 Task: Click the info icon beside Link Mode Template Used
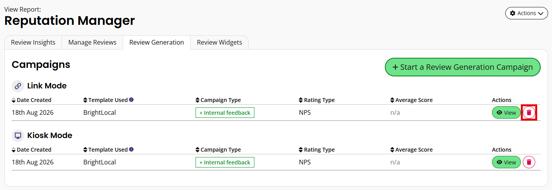[131, 100]
